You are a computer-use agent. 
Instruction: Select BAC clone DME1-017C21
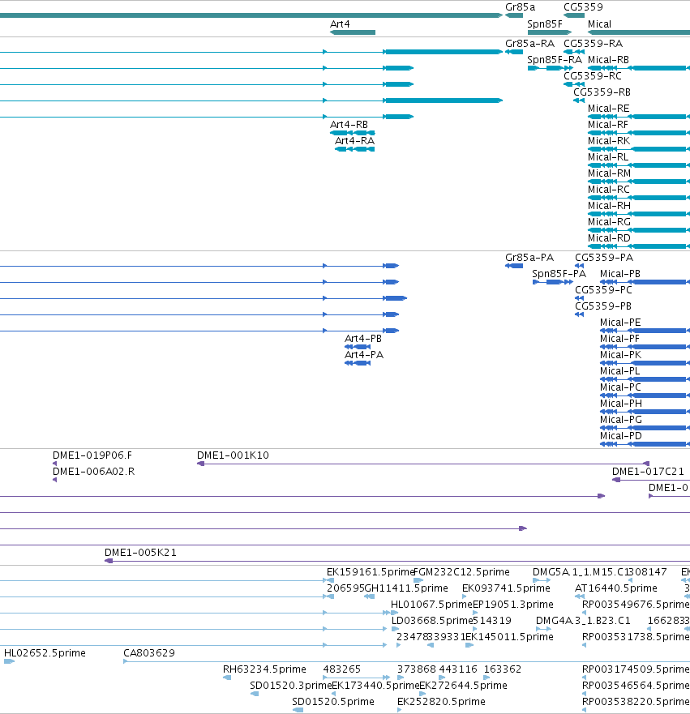tap(651, 480)
